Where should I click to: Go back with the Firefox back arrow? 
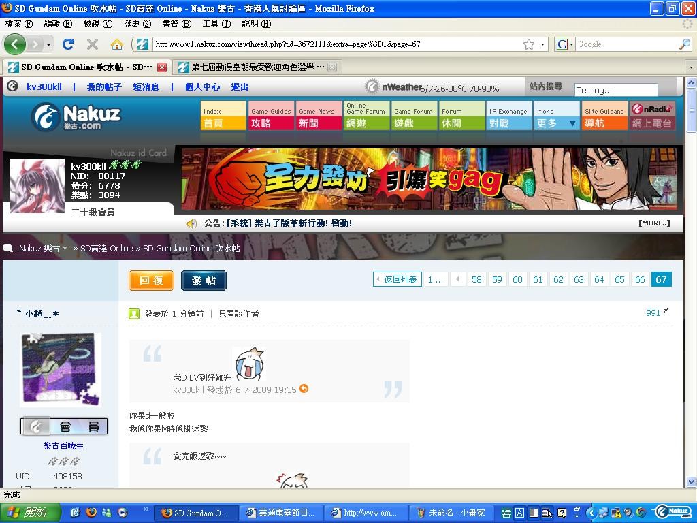[x=15, y=44]
